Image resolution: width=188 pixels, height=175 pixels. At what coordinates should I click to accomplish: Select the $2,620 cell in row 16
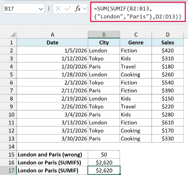(x=104, y=163)
